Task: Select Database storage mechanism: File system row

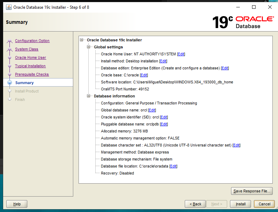Action: click(x=136, y=159)
